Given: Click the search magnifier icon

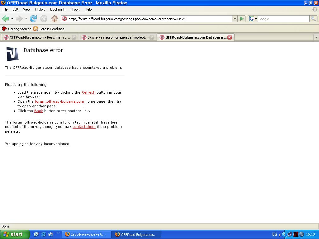Looking at the screenshot, I should pyautogui.click(x=313, y=19).
